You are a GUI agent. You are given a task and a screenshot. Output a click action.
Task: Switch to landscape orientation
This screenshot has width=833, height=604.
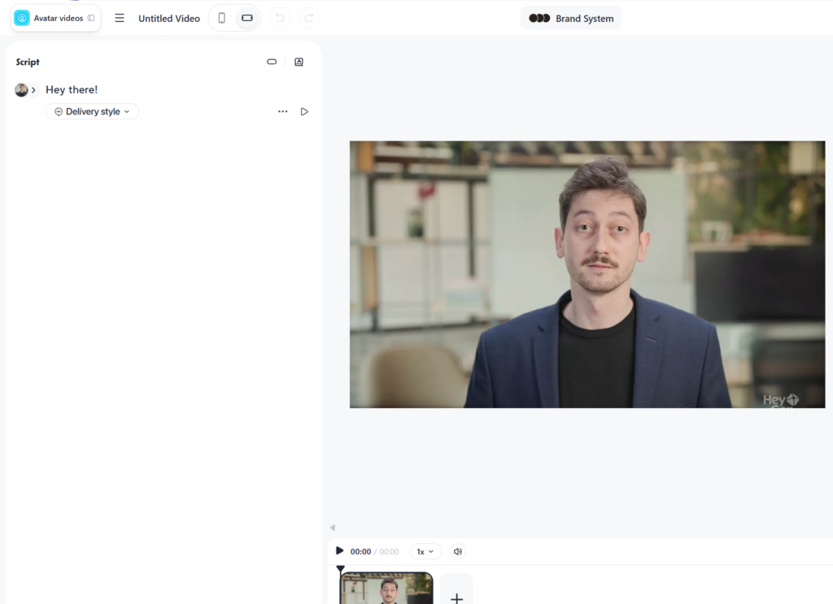coord(247,18)
